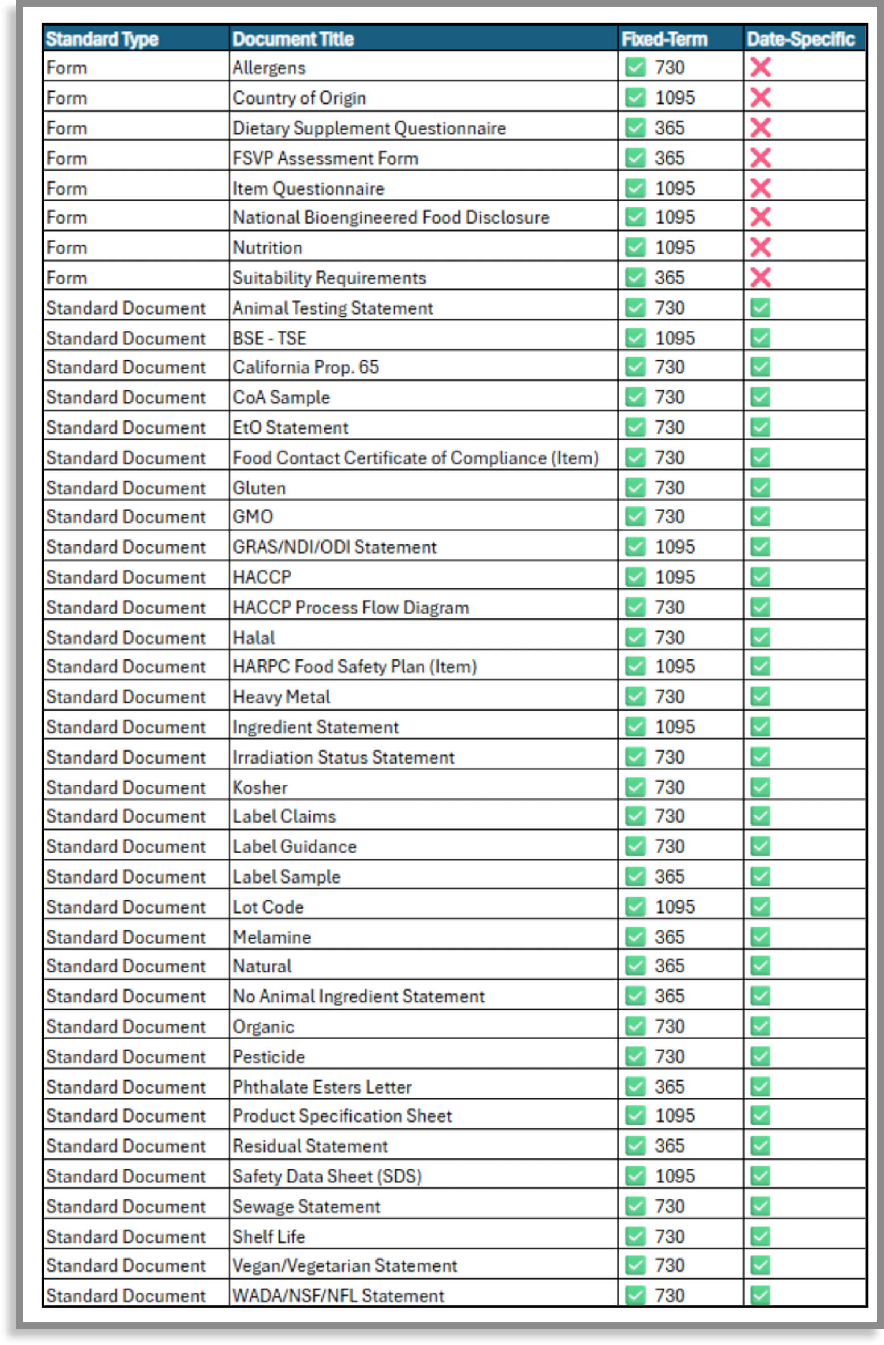This screenshot has width=884, height=1345.
Task: Toggle Date-Specific check for Shelf Life
Action: click(x=759, y=1236)
